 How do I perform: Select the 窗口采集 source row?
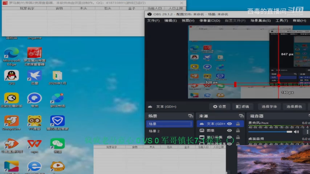coord(220,137)
